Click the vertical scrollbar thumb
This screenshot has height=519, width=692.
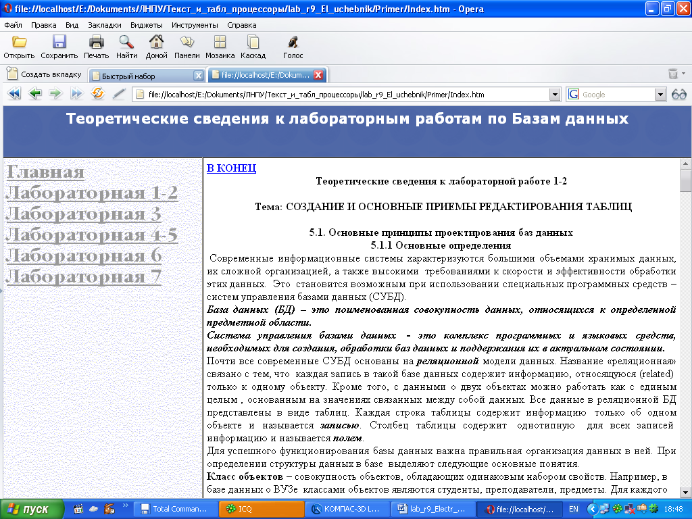(x=685, y=180)
